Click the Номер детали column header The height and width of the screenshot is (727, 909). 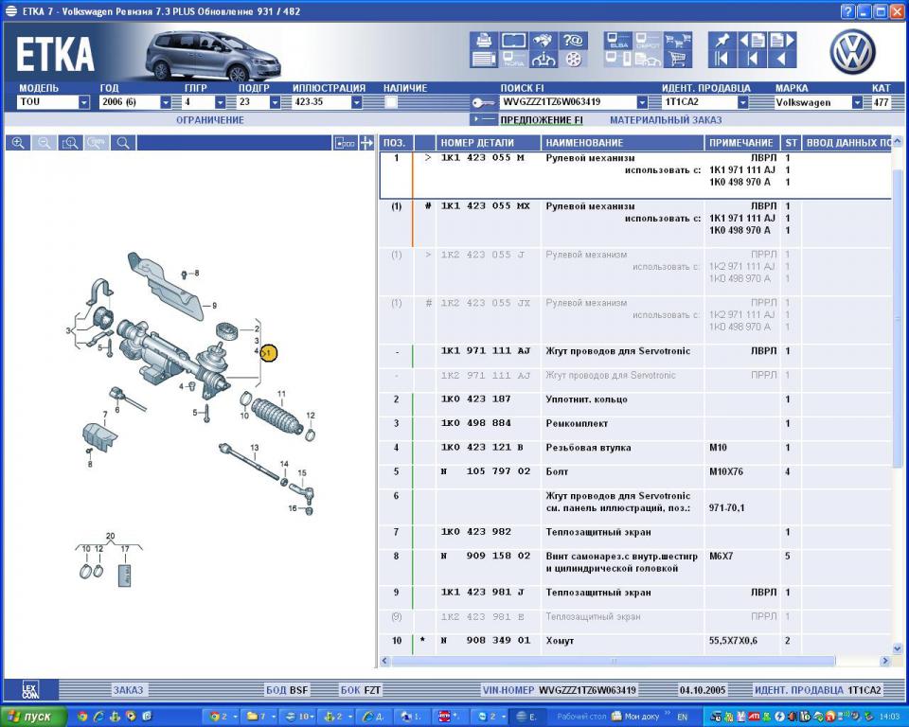coord(489,143)
